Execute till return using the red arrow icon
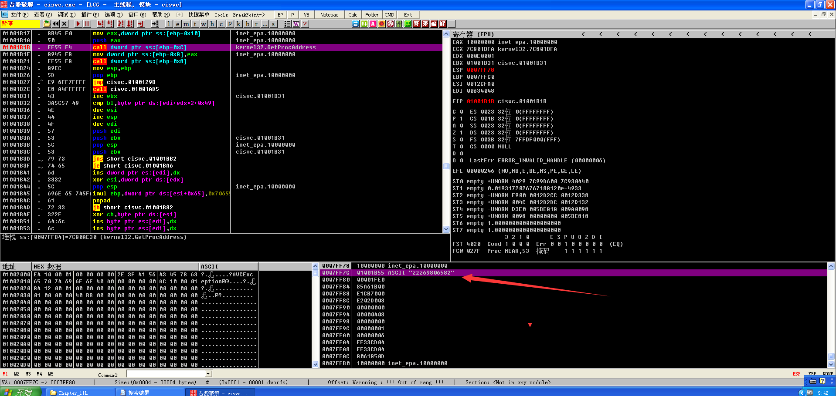 point(141,23)
